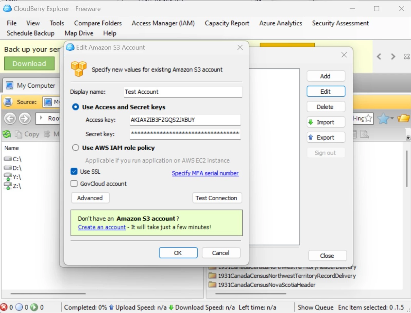
Task: Click Close in the account registration window
Action: 327,256
